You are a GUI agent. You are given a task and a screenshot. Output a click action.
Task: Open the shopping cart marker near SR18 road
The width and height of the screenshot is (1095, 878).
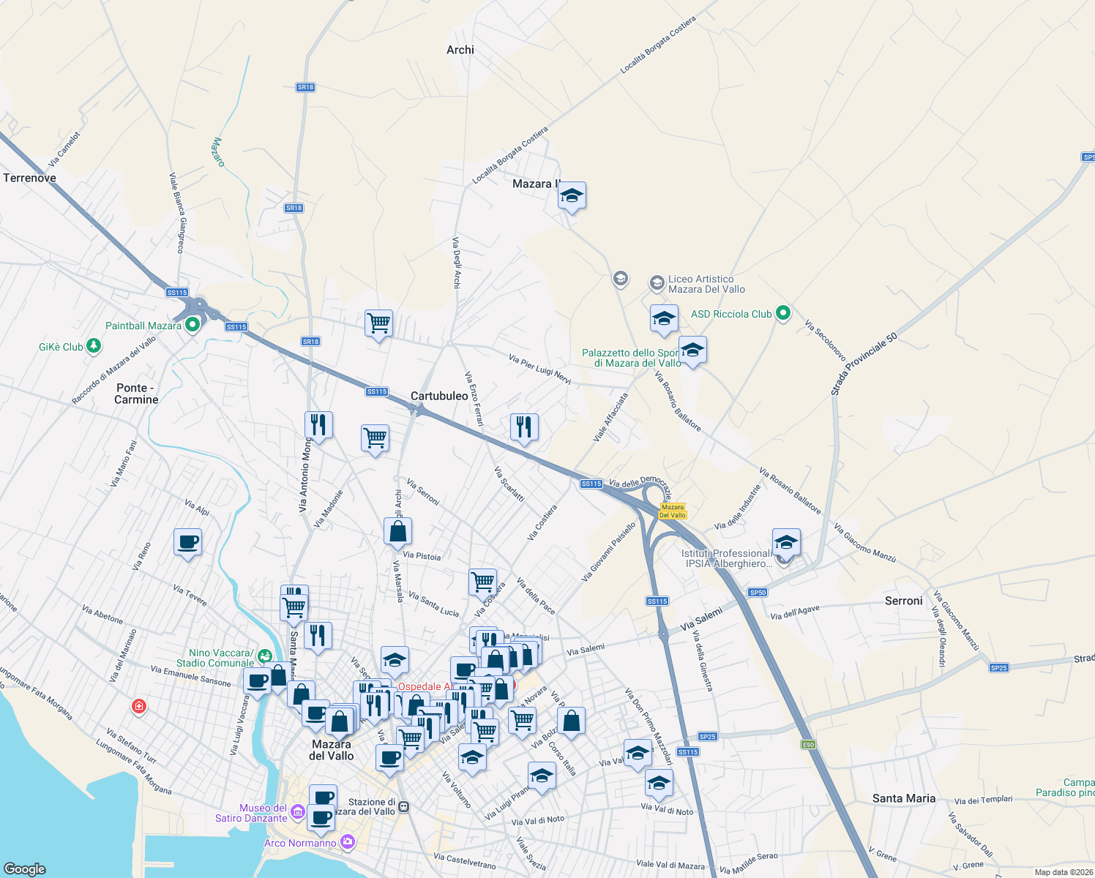coord(378,323)
